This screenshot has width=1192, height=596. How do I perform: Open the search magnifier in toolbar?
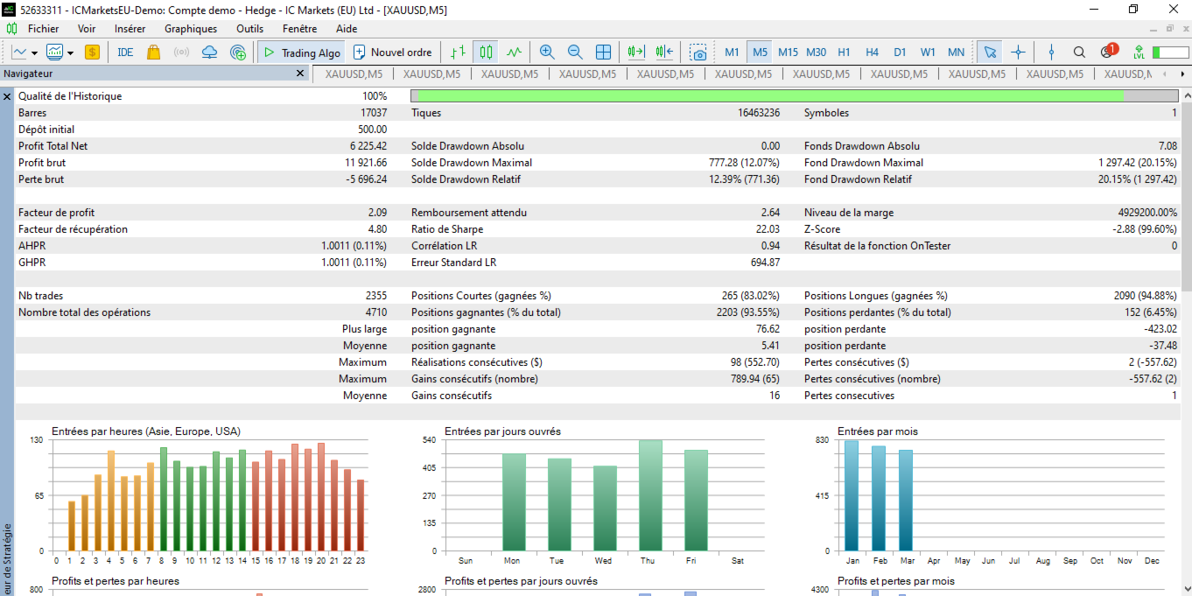pyautogui.click(x=1079, y=53)
